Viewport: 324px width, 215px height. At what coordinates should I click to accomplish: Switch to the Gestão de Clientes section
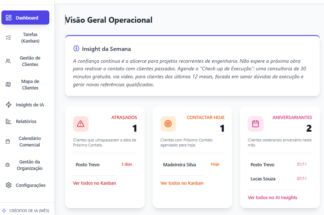[30, 61]
